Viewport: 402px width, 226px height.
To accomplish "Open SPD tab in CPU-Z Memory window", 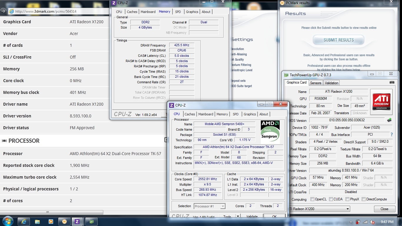I will pos(178,12).
